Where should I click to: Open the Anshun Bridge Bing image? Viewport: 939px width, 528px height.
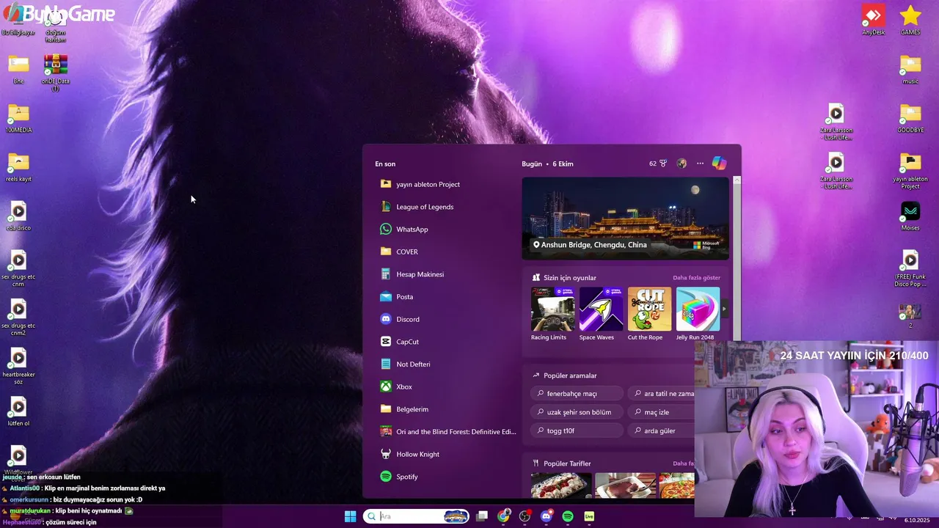point(626,219)
